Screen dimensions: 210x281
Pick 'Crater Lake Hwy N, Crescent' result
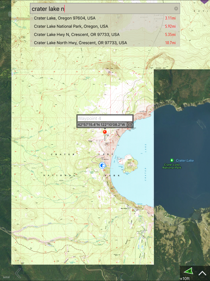pos(105,35)
